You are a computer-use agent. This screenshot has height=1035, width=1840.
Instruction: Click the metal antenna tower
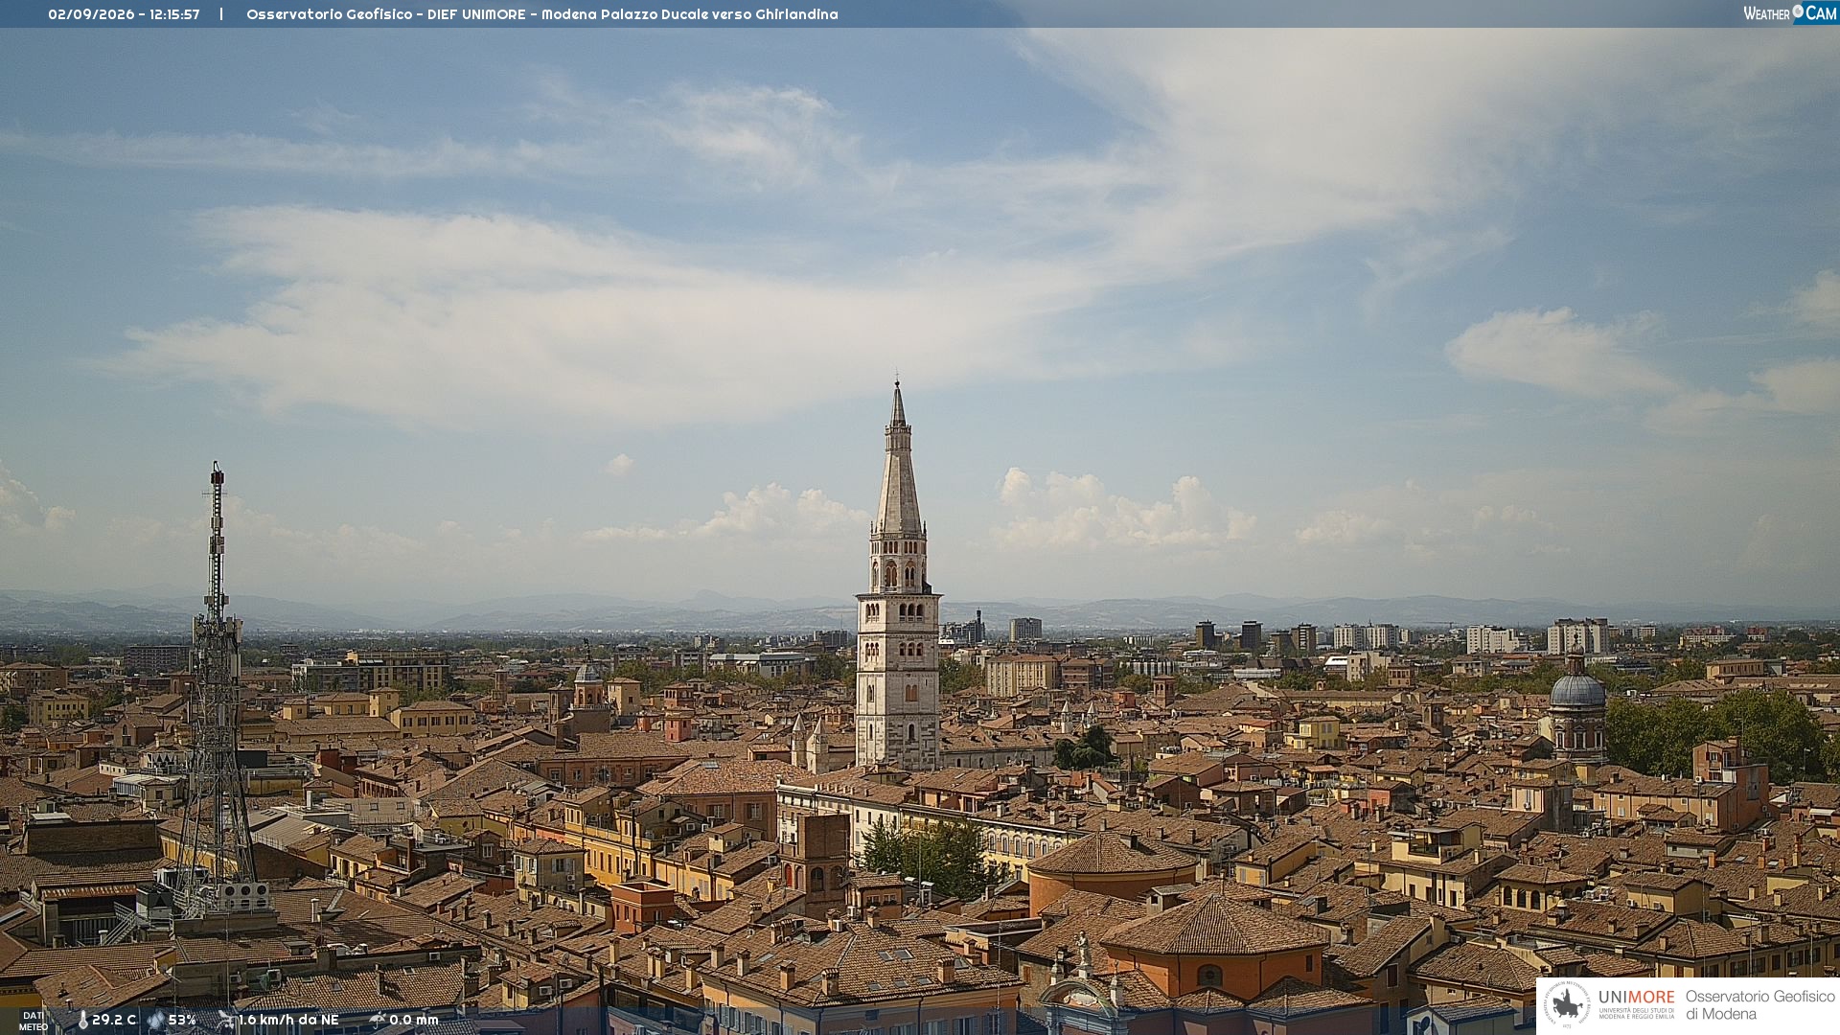point(217,685)
